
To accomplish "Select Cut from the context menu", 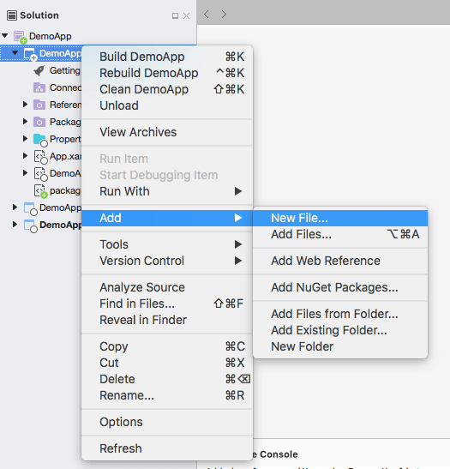I will coord(167,363).
